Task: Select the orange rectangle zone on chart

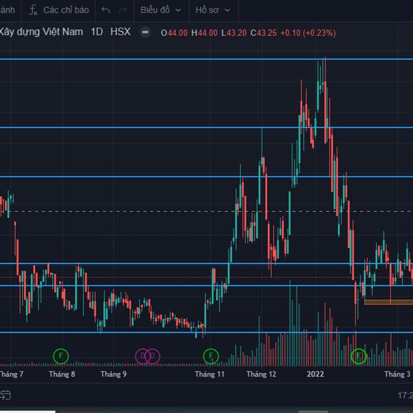Action: (x=388, y=302)
